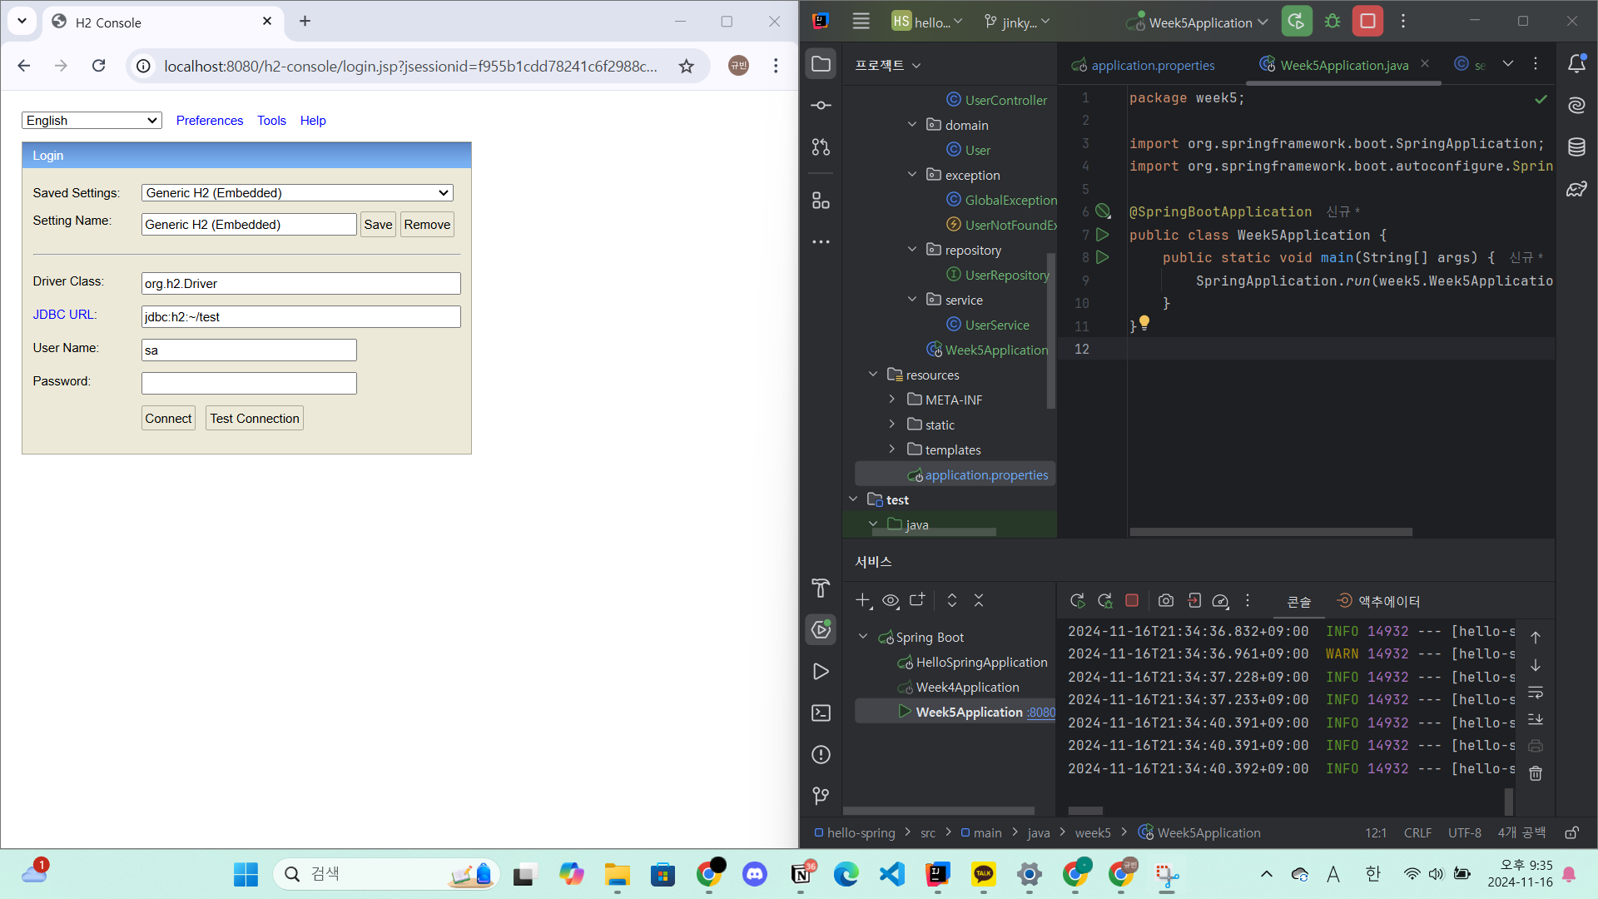Open the Commit tool window icon

click(x=821, y=105)
